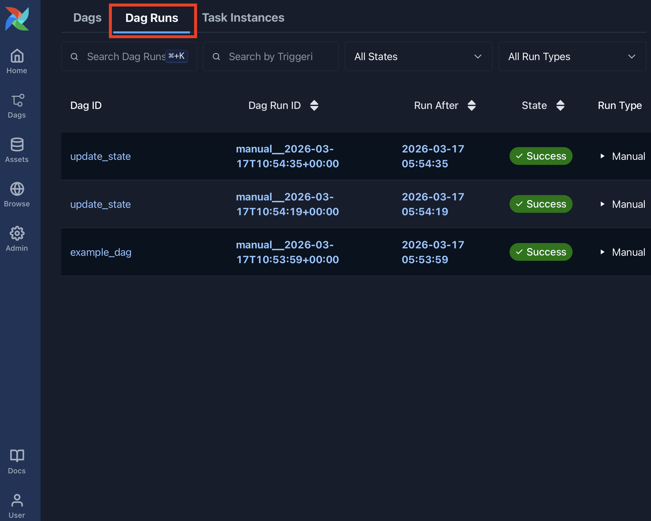Click play icon for 10:54:35 Manual run
This screenshot has height=521, width=651.
click(x=602, y=156)
